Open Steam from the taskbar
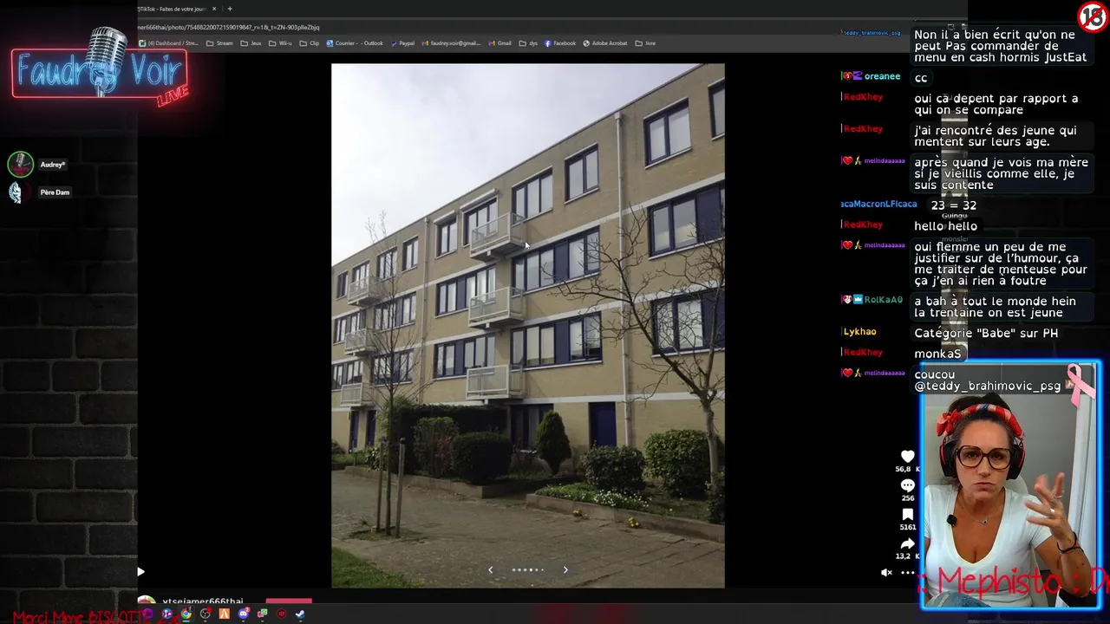 tap(300, 614)
